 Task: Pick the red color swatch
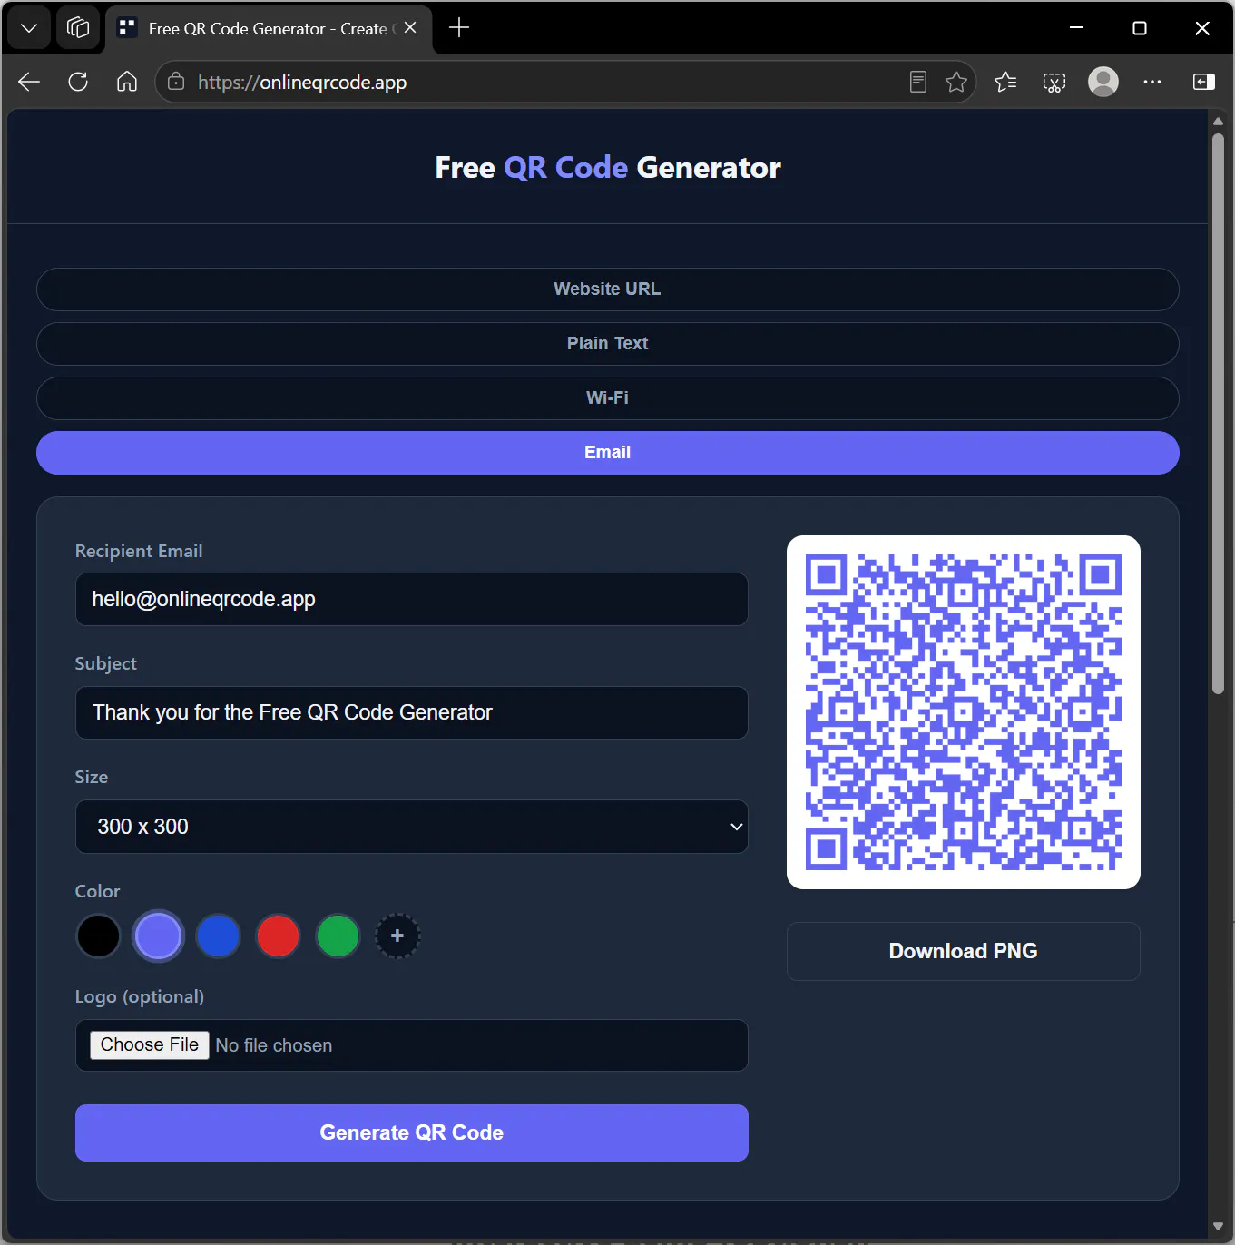[x=278, y=936]
